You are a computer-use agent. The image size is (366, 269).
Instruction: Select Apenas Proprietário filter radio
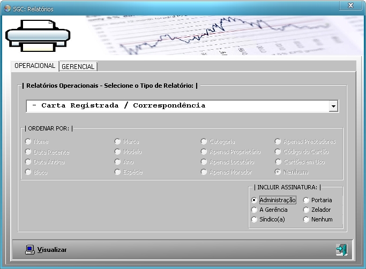click(204, 152)
